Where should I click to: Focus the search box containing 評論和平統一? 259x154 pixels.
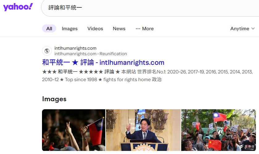150,8
